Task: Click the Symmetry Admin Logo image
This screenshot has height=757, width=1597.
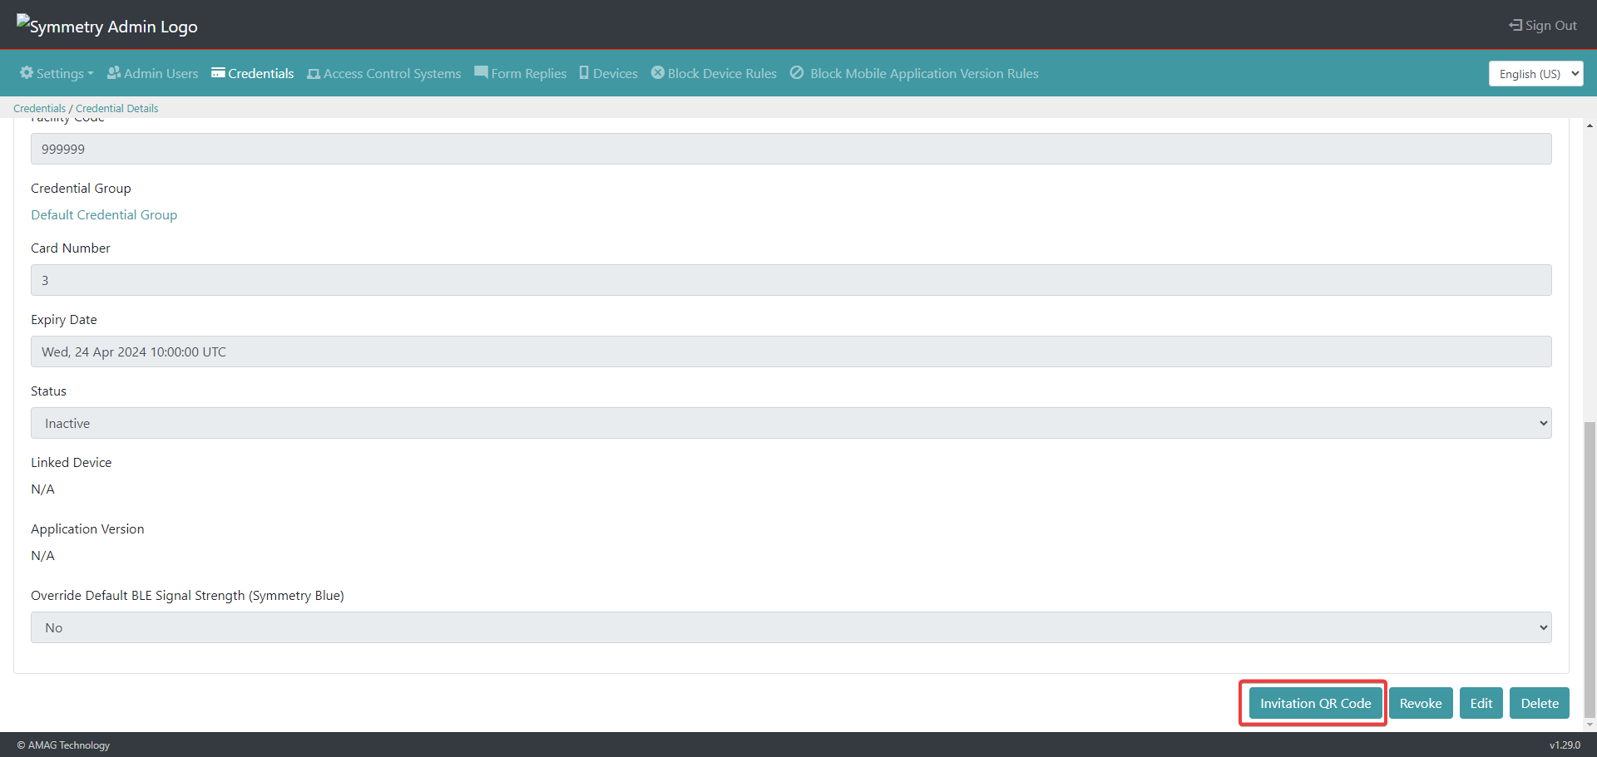Action: click(x=106, y=25)
